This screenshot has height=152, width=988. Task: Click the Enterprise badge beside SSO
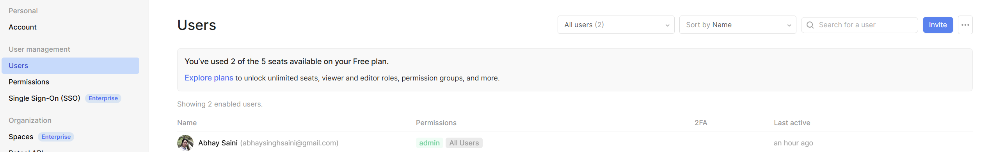click(103, 98)
